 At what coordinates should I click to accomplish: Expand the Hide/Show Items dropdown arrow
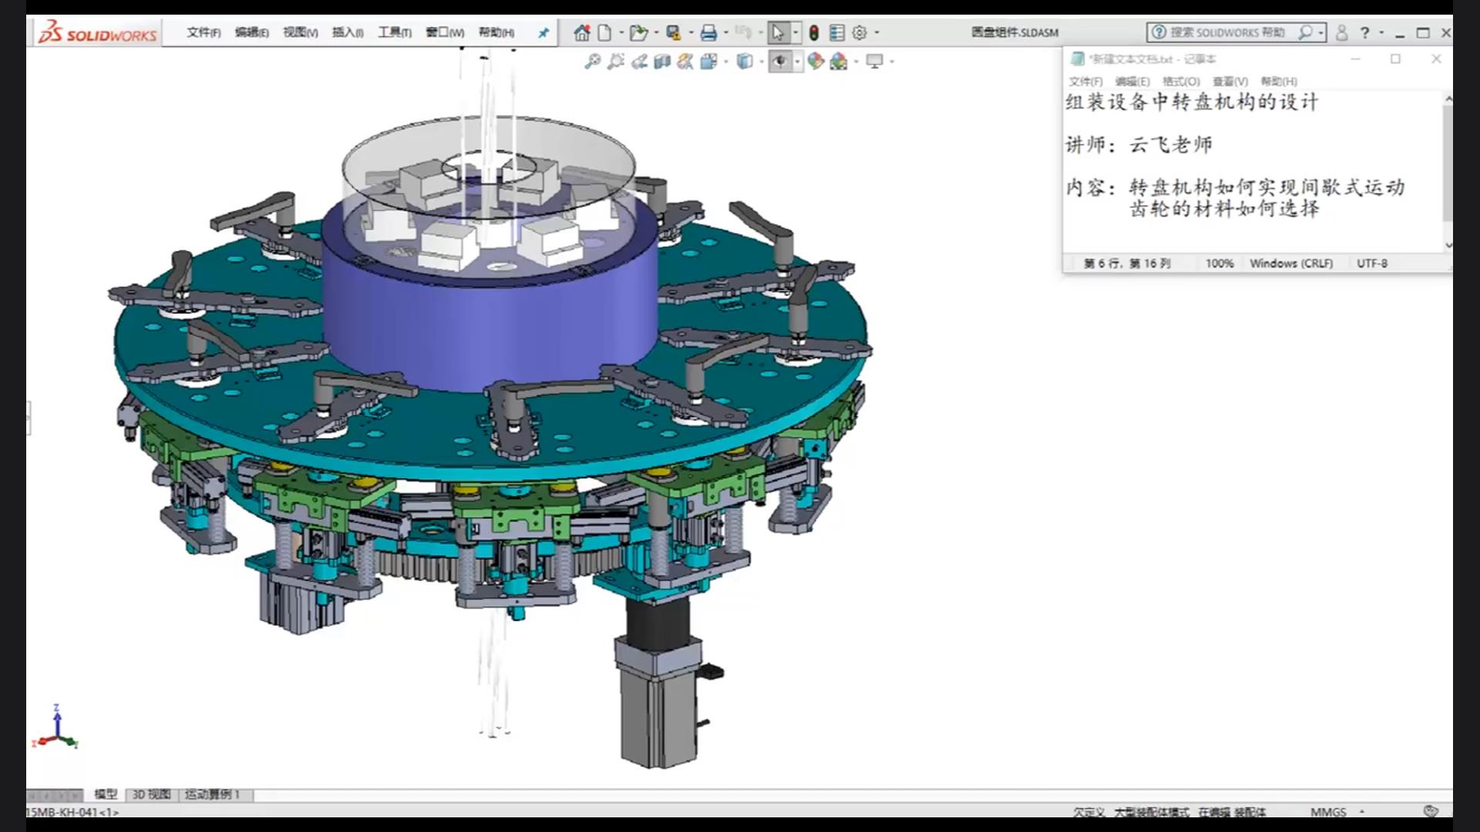coord(797,62)
